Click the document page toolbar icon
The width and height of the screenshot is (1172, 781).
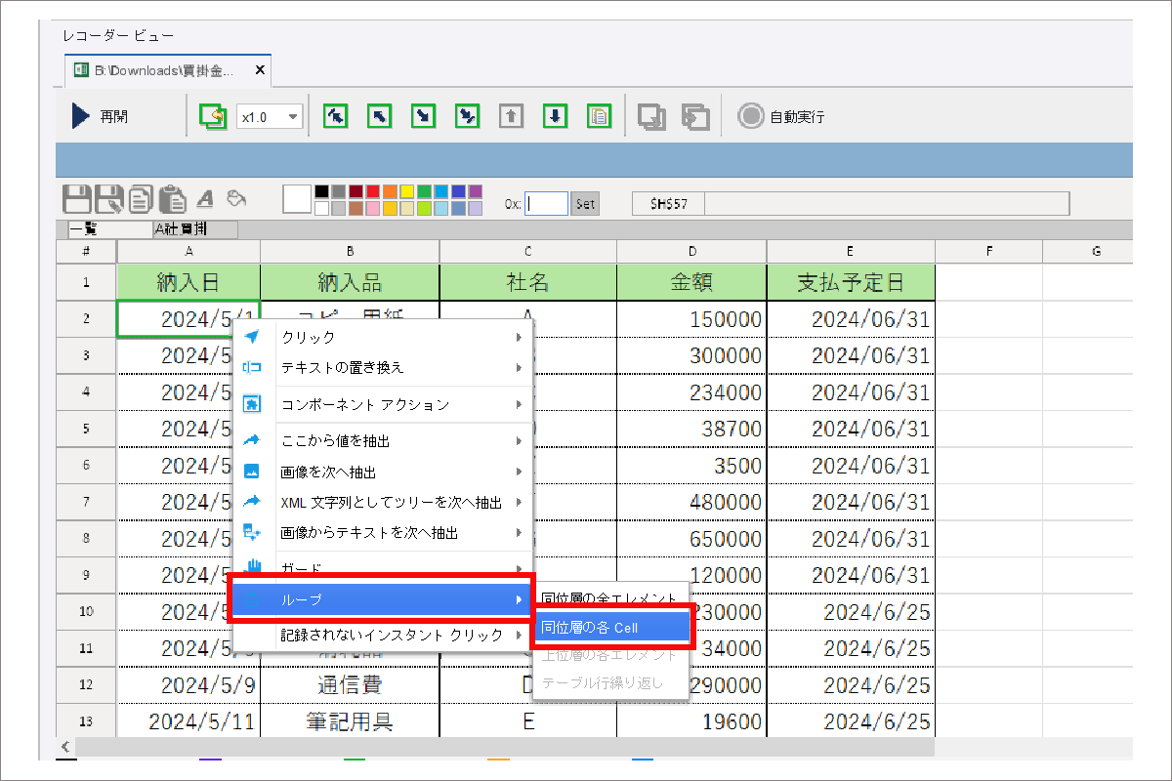click(x=599, y=116)
